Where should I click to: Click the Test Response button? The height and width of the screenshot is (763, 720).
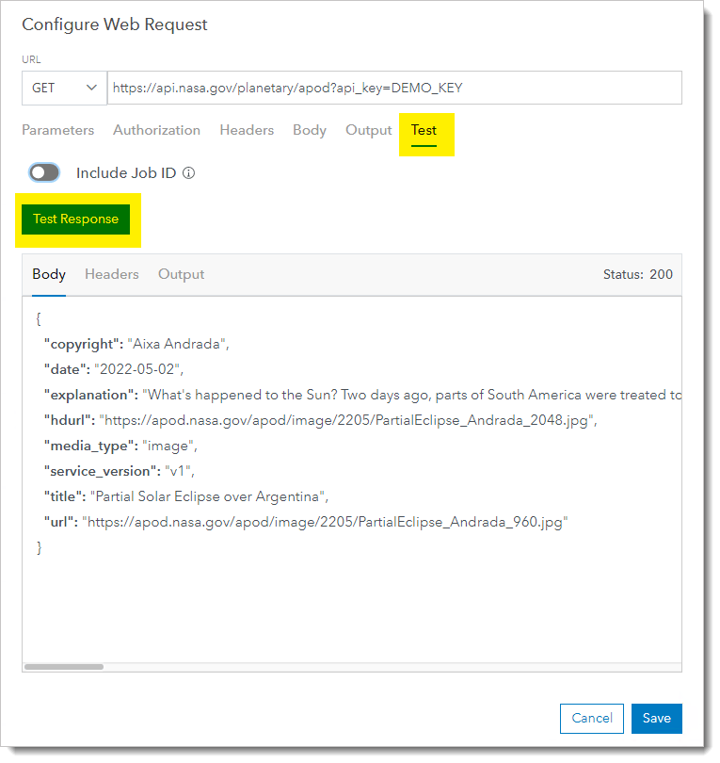(75, 219)
